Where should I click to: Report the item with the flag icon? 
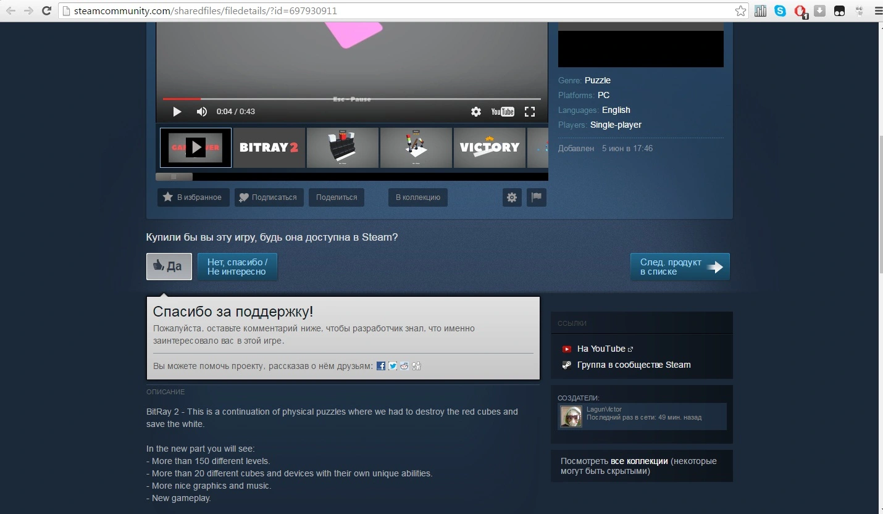pos(537,197)
